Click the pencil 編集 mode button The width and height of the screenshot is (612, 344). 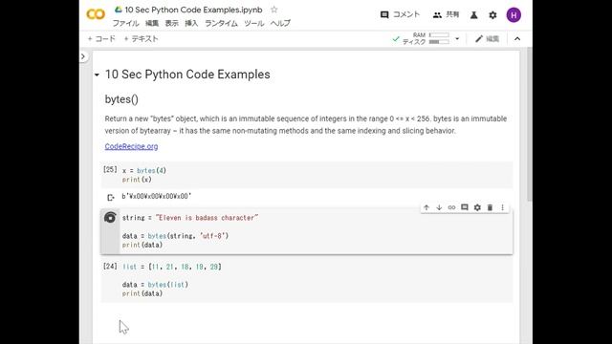click(487, 38)
